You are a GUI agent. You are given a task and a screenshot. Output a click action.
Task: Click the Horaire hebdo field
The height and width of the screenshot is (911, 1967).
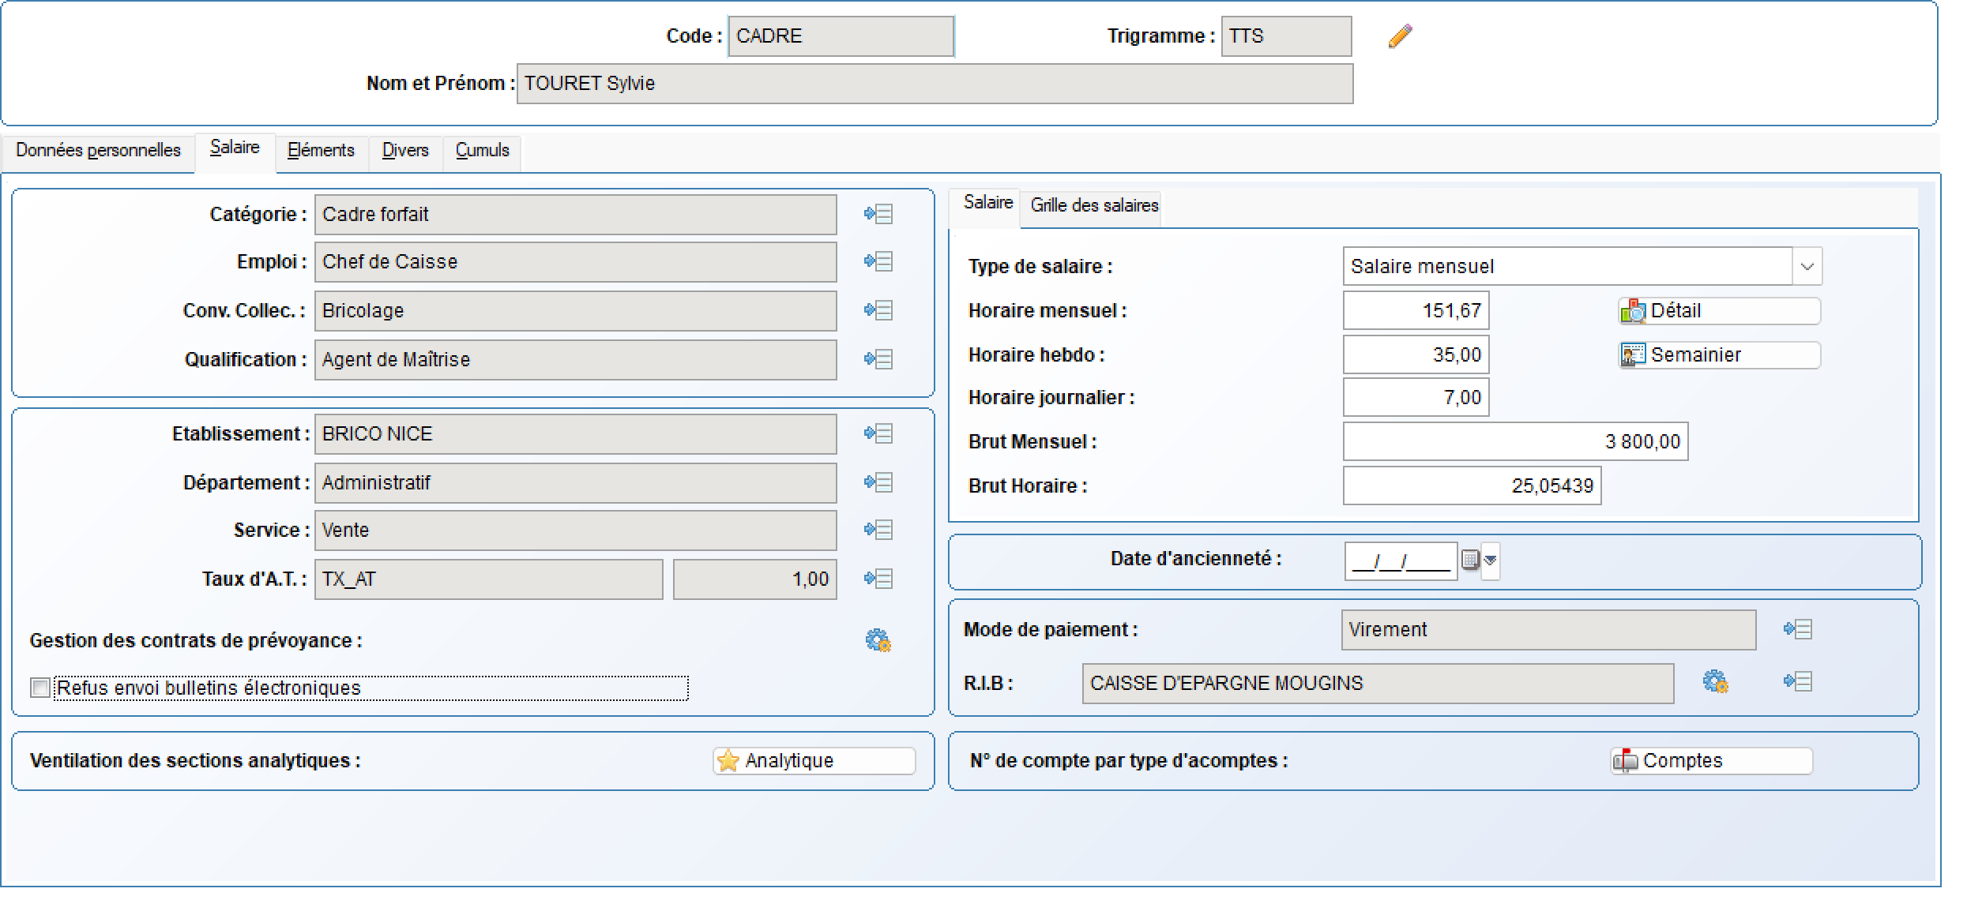pos(1416,355)
